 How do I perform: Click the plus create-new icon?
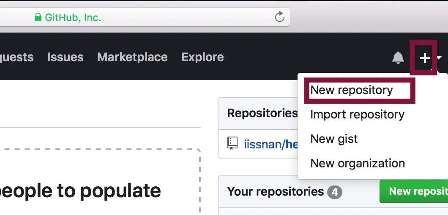[425, 58]
